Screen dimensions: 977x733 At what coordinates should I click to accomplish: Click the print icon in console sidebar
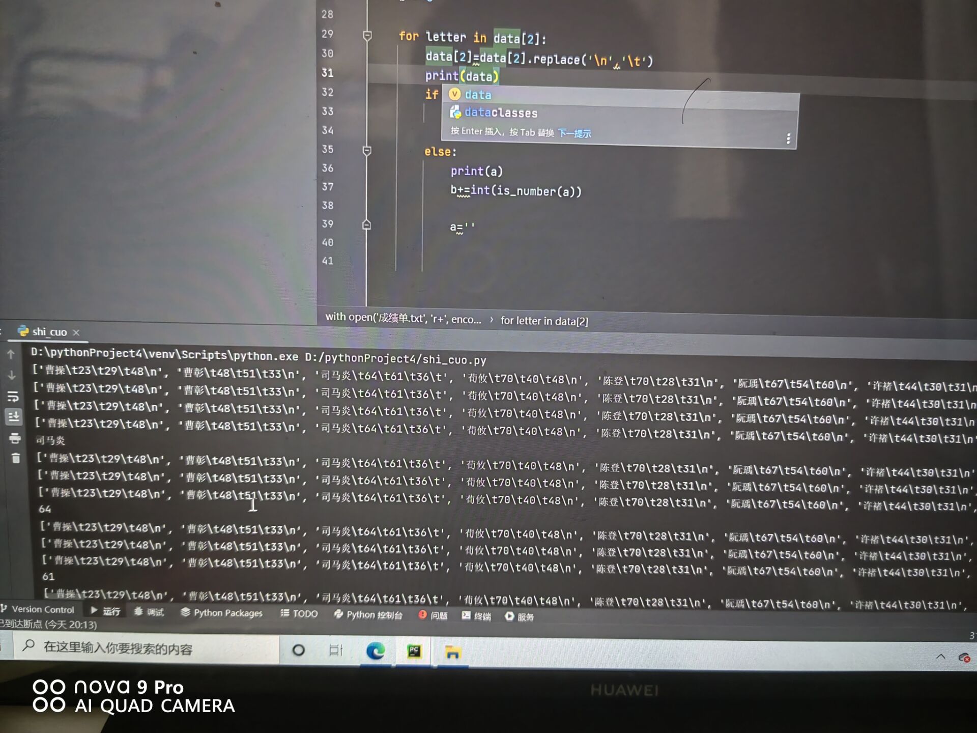(x=15, y=438)
